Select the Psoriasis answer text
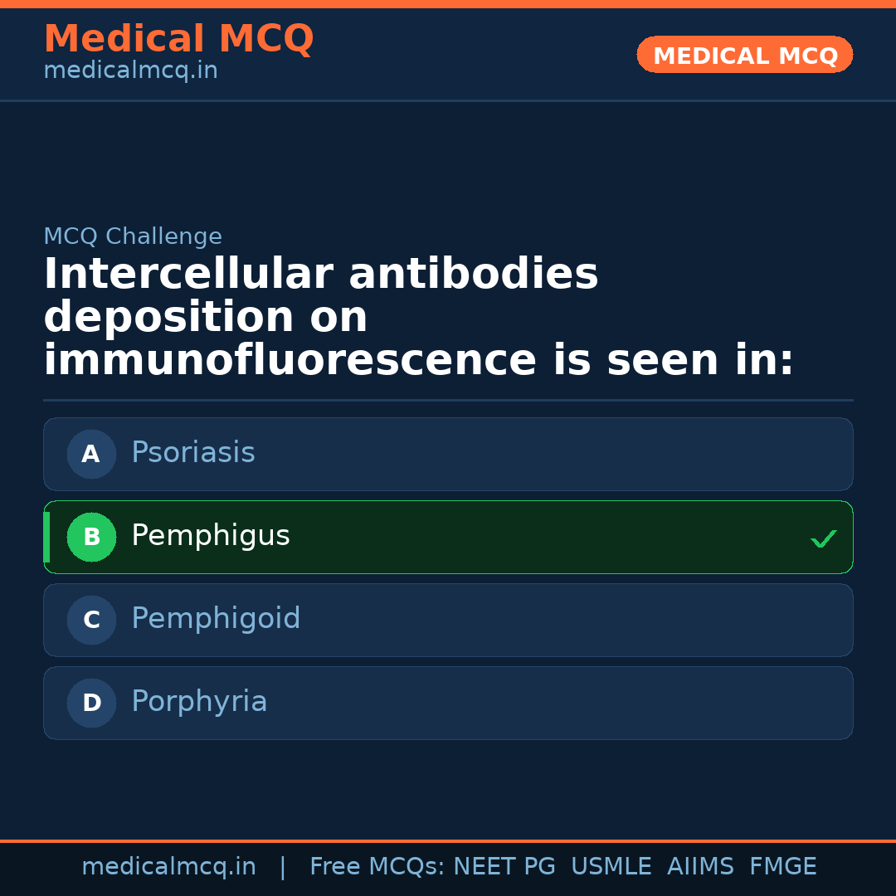Screen dimensions: 896x896 point(192,453)
